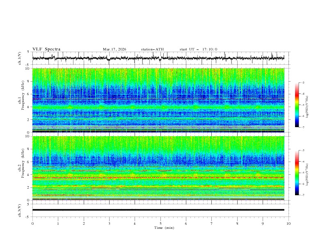Click the ch.2 color bar "log(PSD)(V²/Hz)" label
The height and width of the screenshot is (251, 325).
coord(307,175)
